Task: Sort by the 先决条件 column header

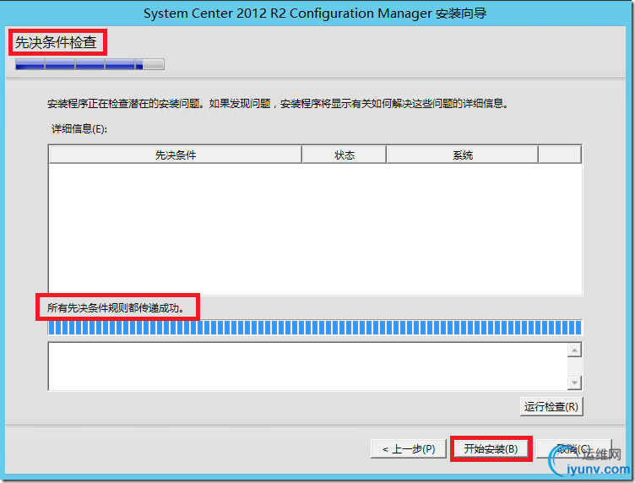Action: (x=176, y=155)
